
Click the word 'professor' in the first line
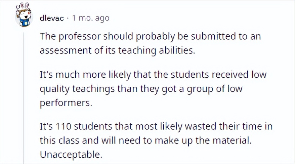tap(80, 37)
